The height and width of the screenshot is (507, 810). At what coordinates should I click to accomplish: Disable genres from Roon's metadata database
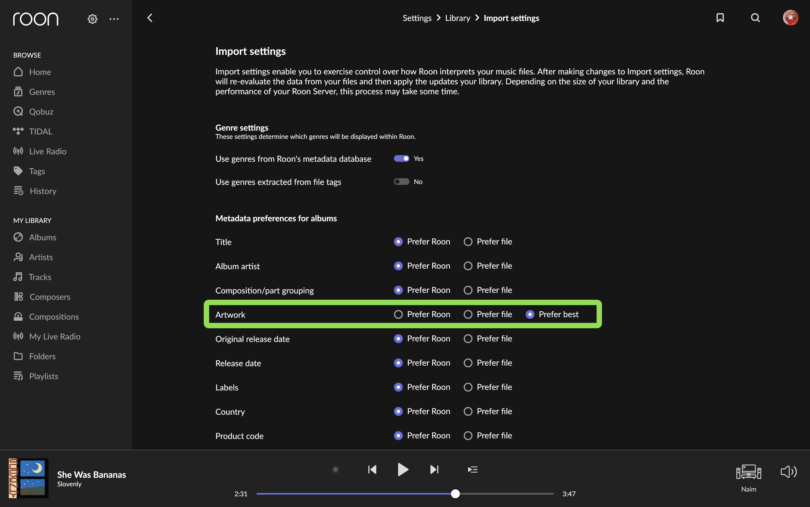[x=401, y=159]
